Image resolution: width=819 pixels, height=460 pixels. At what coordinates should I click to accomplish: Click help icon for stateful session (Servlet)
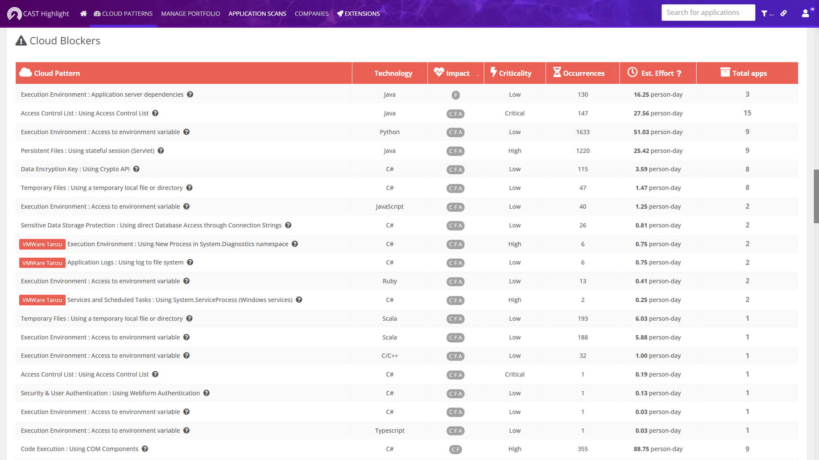point(161,151)
